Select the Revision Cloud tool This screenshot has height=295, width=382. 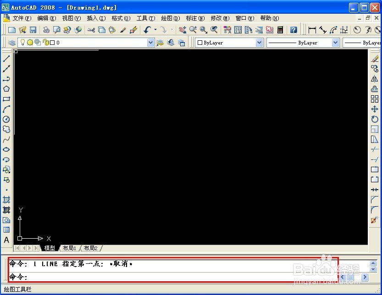point(6,129)
